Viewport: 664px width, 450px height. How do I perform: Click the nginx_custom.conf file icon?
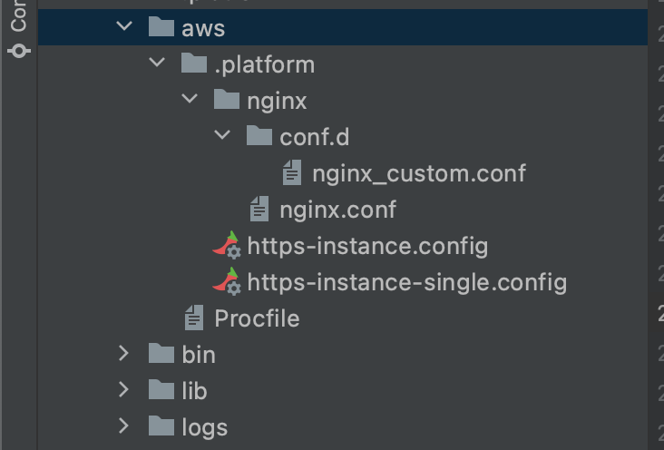click(292, 172)
